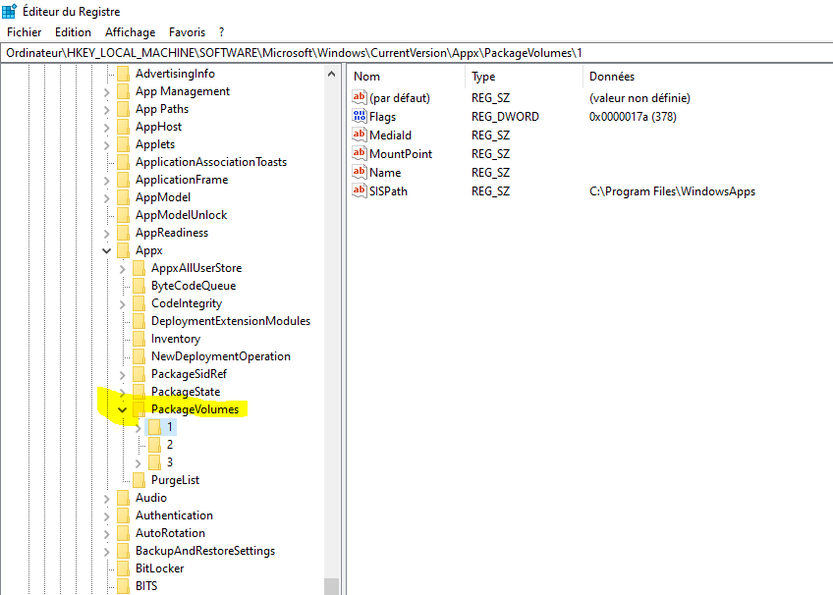Select the Name string value icon
The height and width of the screenshot is (595, 833).
click(360, 172)
